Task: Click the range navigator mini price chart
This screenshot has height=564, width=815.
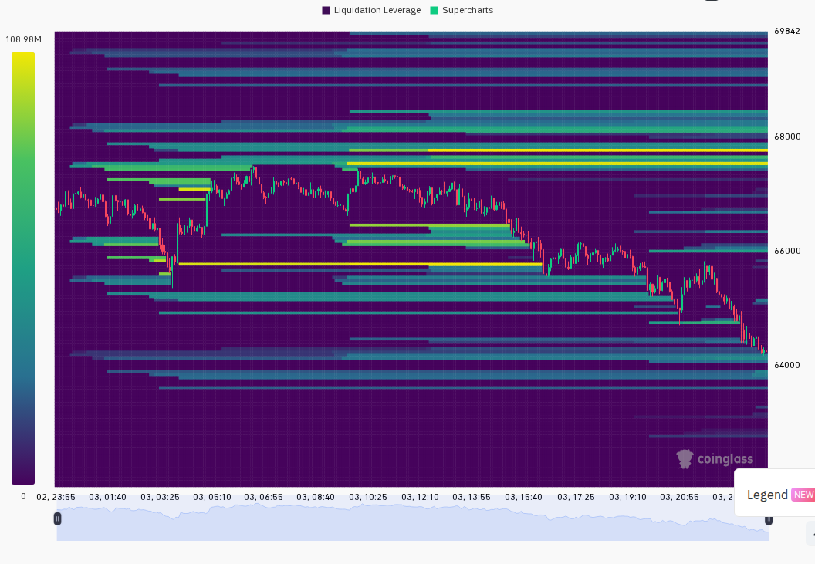Action: 413,522
